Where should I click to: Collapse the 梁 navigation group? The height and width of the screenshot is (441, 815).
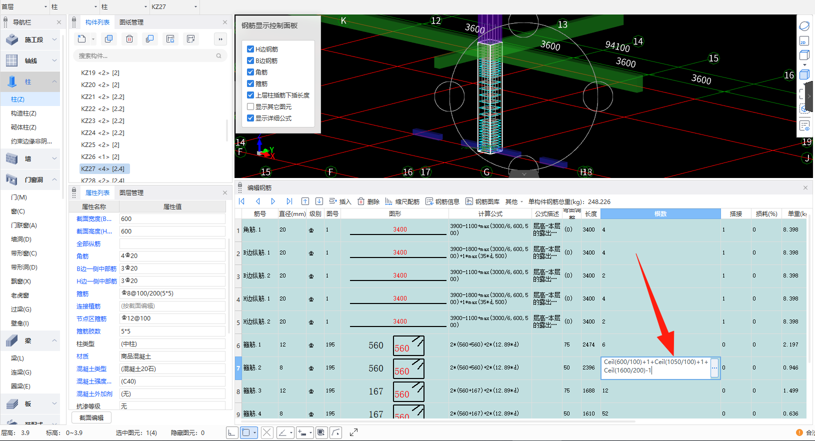pos(54,340)
